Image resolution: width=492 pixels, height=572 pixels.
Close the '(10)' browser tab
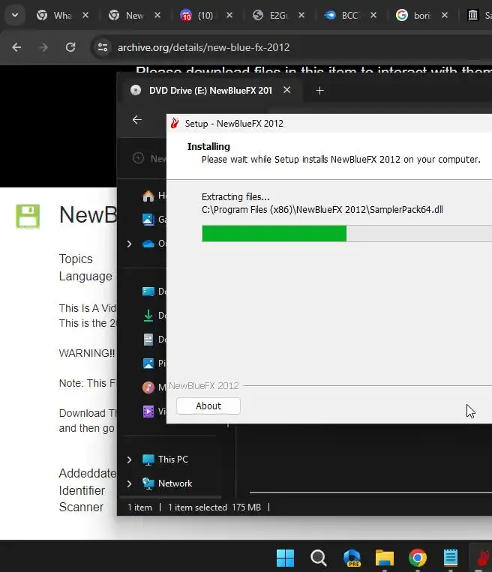click(229, 15)
